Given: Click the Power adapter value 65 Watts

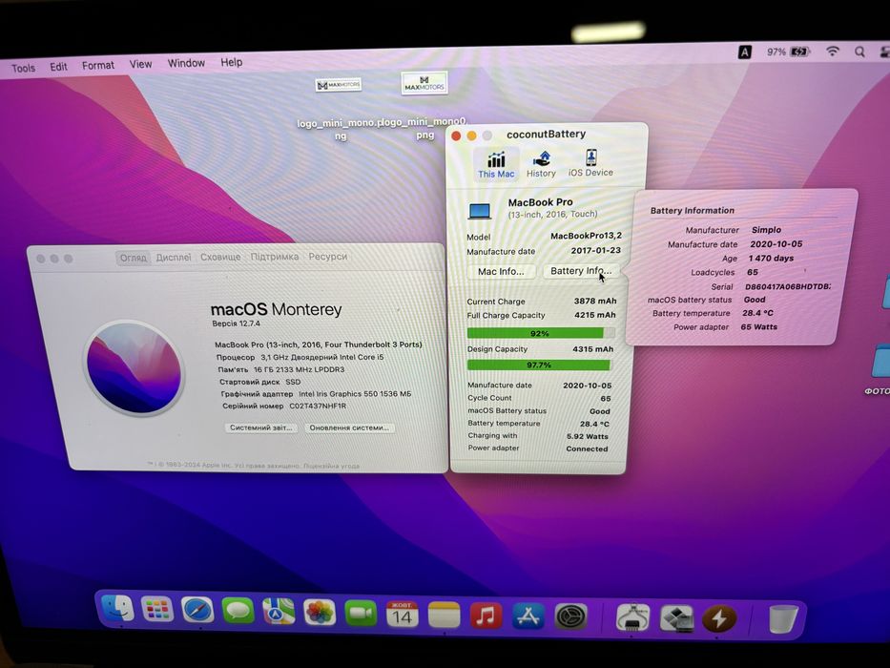Looking at the screenshot, I should click(x=759, y=326).
